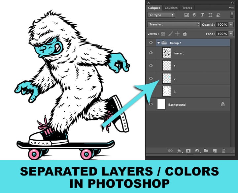Click the Background layer lock icon
This screenshot has width=238, height=193.
tap(223, 104)
